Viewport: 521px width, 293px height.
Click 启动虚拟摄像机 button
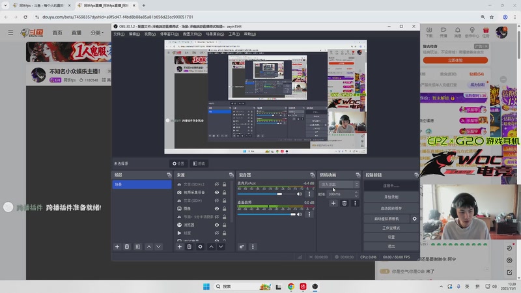pyautogui.click(x=387, y=219)
